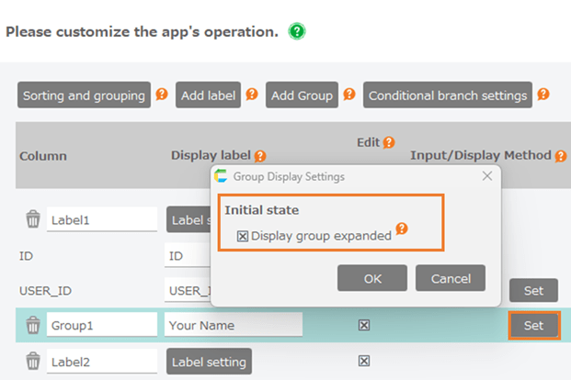571x380 pixels.
Task: Click help icon beside Conditional branch settings
Action: pyautogui.click(x=543, y=95)
